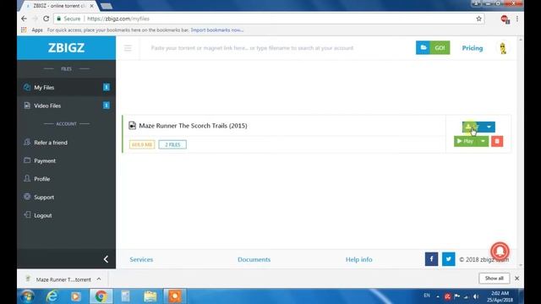Close the downloads bar
The height and width of the screenshot is (304, 541).
pyautogui.click(x=516, y=278)
